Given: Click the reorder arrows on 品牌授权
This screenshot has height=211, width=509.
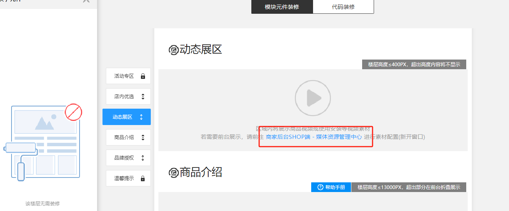Looking at the screenshot, I should click(143, 158).
